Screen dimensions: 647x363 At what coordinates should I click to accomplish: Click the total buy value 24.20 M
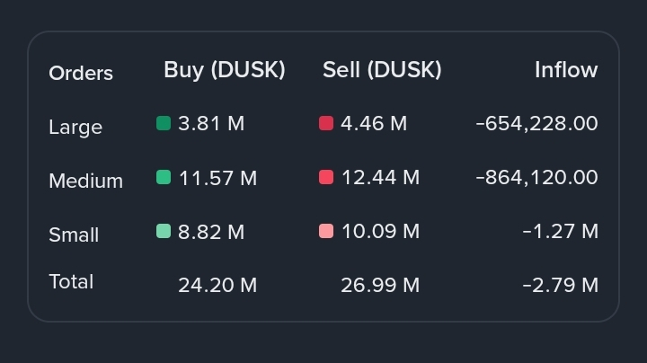pos(217,285)
